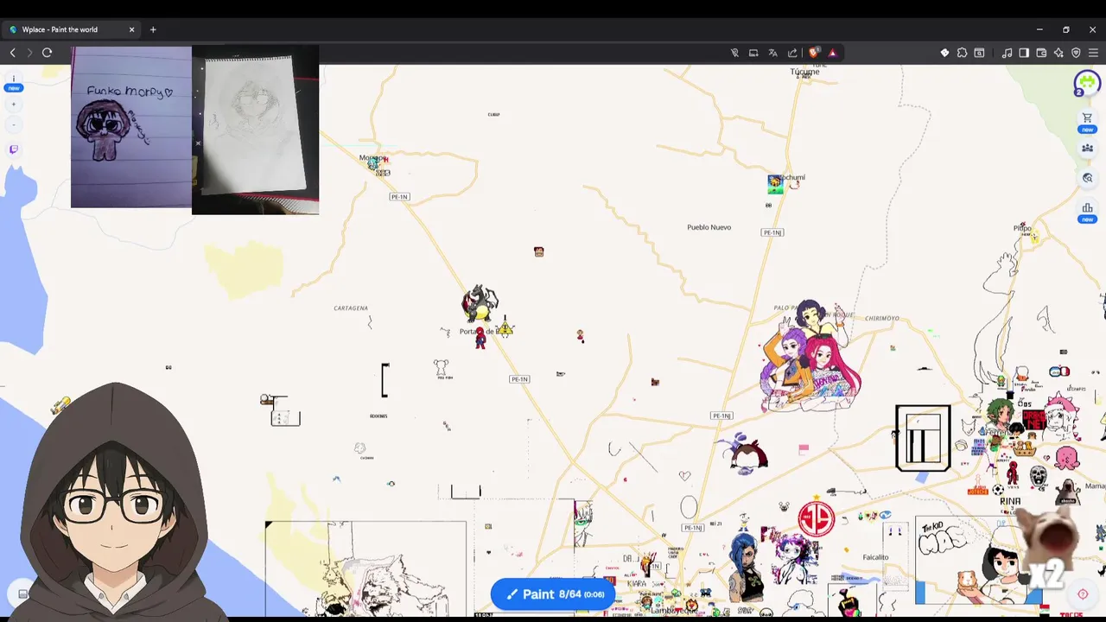Open the music note media control
This screenshot has height=622, width=1106.
click(1007, 53)
